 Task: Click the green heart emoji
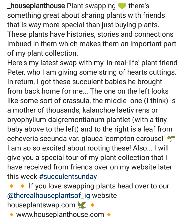[x=122, y=6]
